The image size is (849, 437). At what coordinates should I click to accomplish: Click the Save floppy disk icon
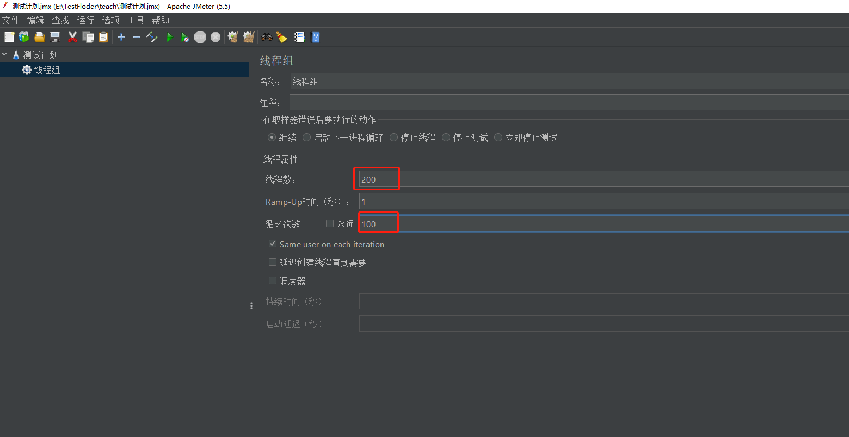(x=55, y=37)
